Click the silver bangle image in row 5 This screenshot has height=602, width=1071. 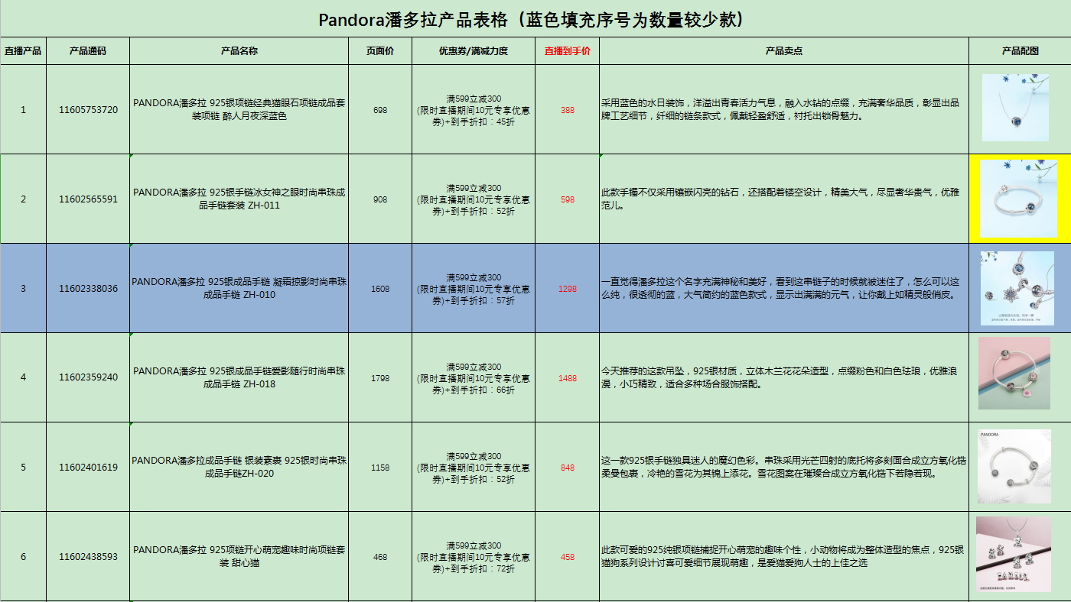point(1014,466)
